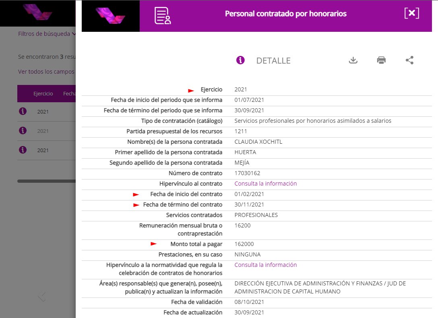
Task: Select remuneration value 16200
Action: coord(242,225)
